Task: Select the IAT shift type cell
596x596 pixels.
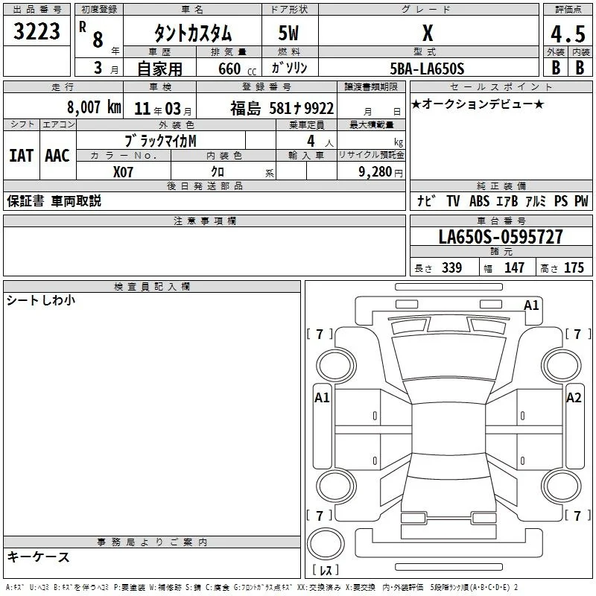Action: (22, 156)
